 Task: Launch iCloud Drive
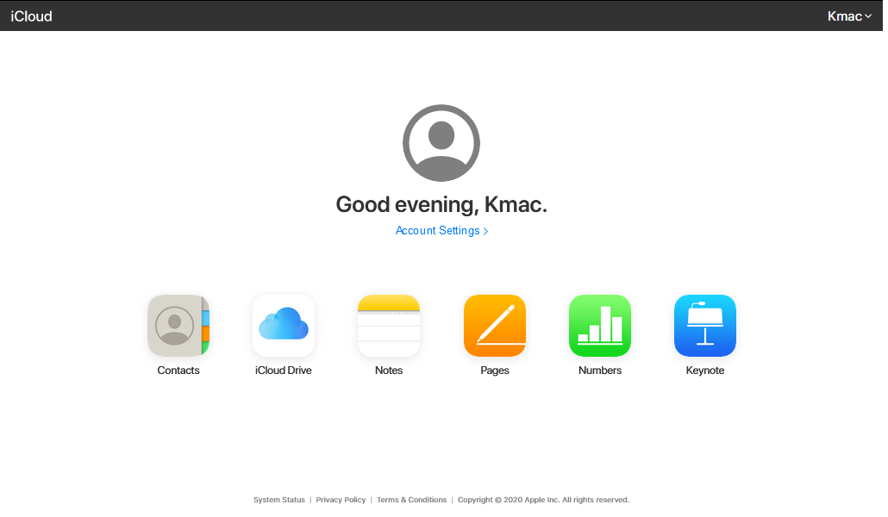tap(284, 326)
